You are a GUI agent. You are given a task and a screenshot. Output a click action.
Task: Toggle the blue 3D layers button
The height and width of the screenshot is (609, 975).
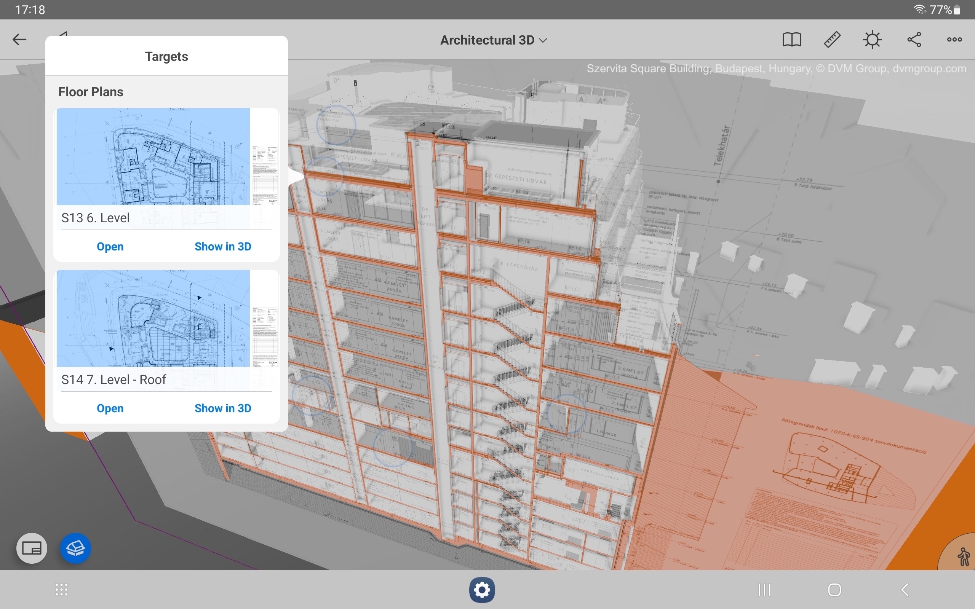[75, 548]
